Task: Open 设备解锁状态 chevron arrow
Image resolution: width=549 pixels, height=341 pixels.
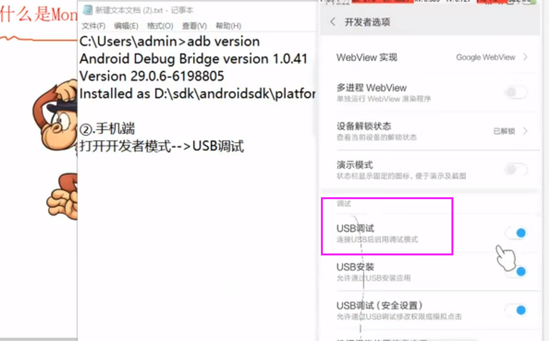Action: point(525,131)
